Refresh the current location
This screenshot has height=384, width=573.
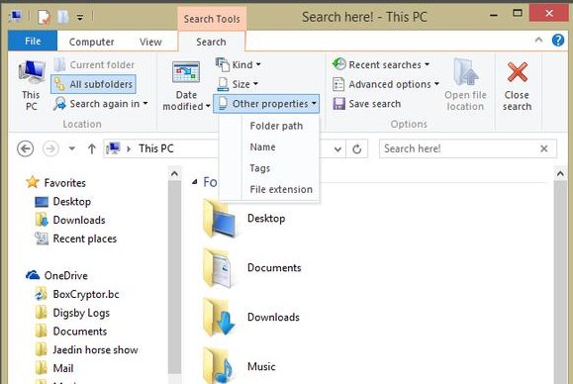coord(357,149)
